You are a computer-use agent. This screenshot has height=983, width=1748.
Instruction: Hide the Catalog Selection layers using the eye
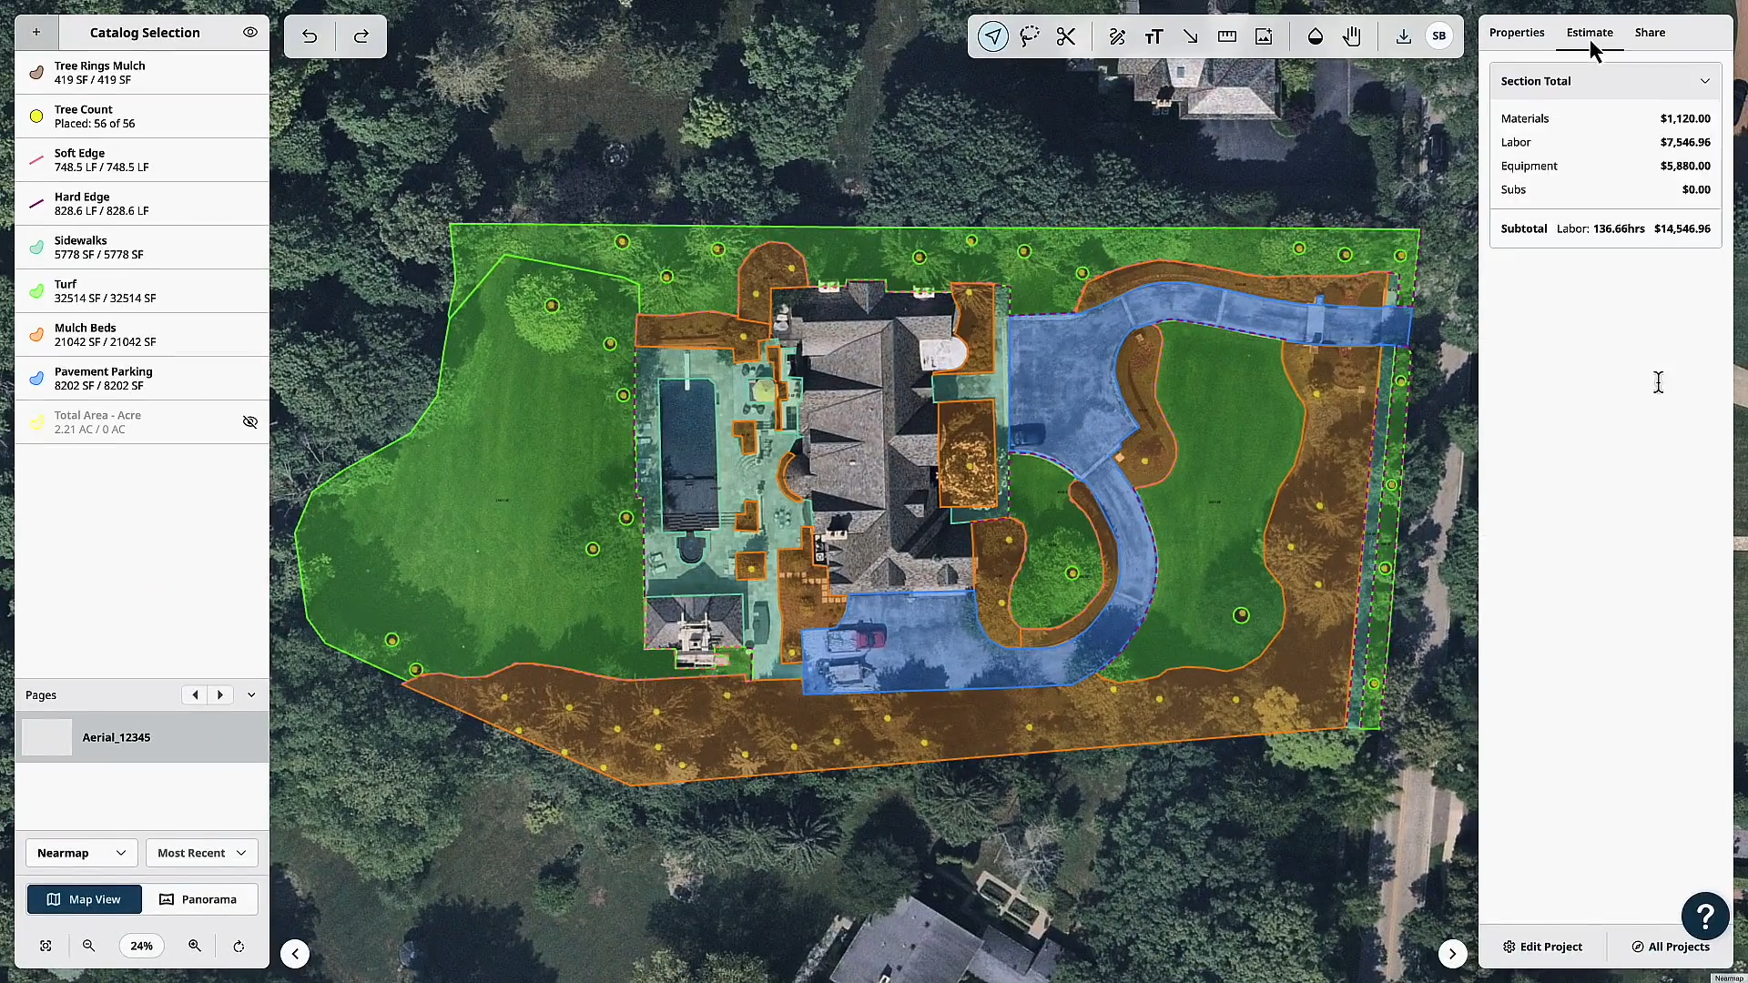249,32
